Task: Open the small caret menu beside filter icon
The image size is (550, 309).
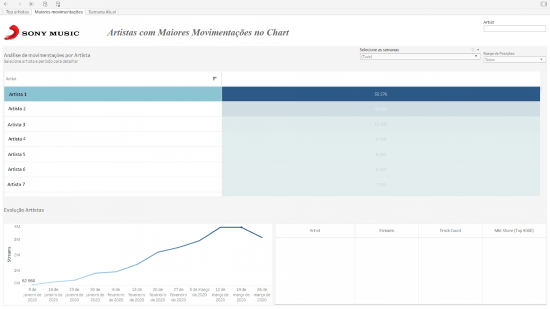Action: coord(477,50)
